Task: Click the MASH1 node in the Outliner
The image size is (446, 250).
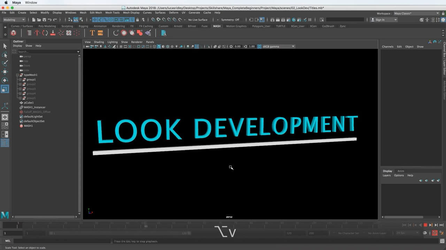Action: (x=28, y=126)
